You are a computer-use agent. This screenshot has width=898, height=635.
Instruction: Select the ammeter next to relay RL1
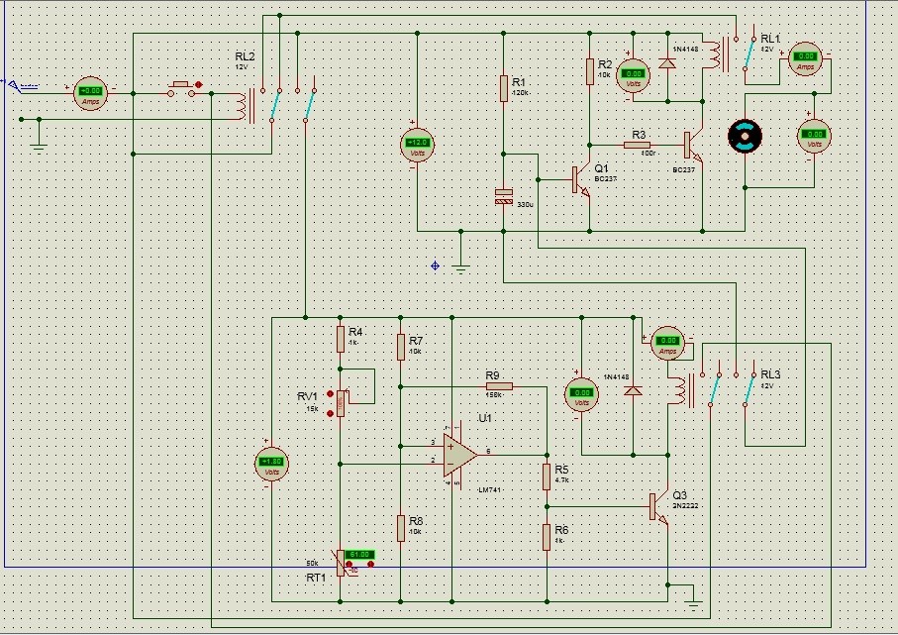[806, 58]
